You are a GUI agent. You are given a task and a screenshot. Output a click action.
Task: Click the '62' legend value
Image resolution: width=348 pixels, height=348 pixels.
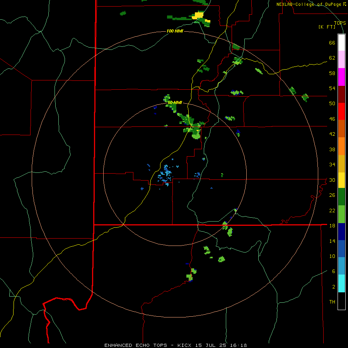332,58
